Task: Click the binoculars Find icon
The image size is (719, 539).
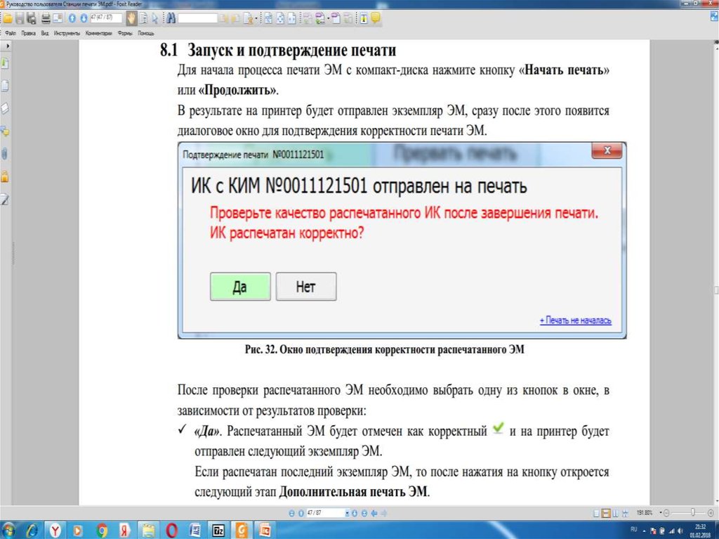Action: pos(171,18)
